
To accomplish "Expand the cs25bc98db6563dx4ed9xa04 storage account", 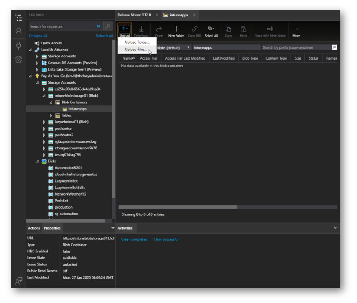I will click(x=44, y=89).
